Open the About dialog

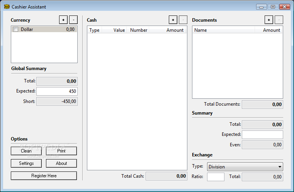click(61, 163)
